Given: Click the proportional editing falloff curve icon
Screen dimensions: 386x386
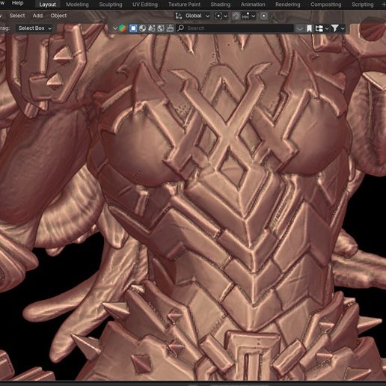Looking at the screenshot, I should coord(275,16).
